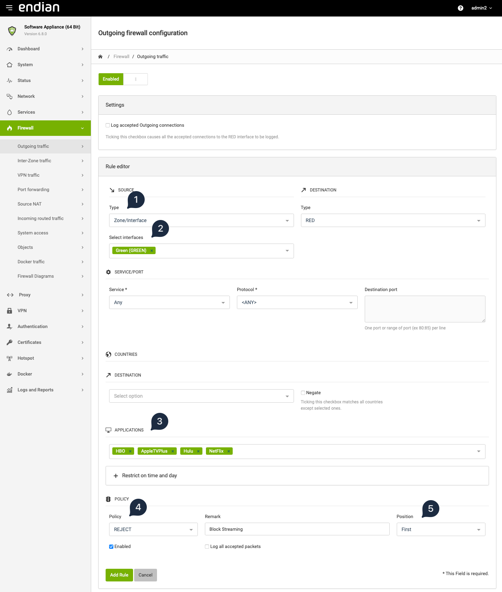Open Firewall Diagrams menu item
This screenshot has width=502, height=592.
coord(45,276)
